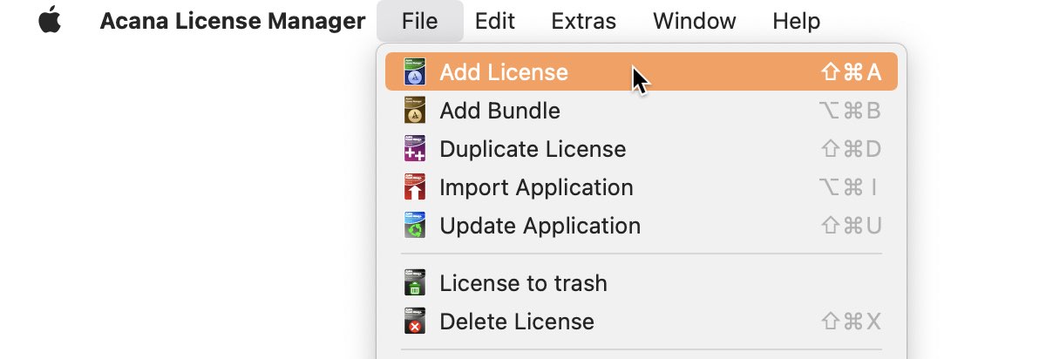
Task: Close the open File menu
Action: pos(420,21)
